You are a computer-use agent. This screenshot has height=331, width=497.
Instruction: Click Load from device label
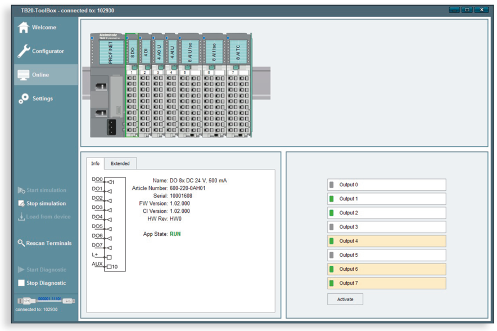48,217
